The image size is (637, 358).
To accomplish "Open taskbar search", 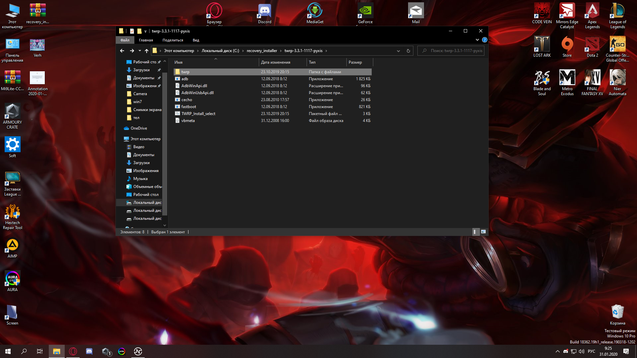I will (24, 351).
